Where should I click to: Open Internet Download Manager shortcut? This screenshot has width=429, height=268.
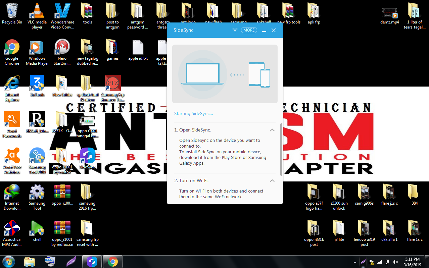12,197
